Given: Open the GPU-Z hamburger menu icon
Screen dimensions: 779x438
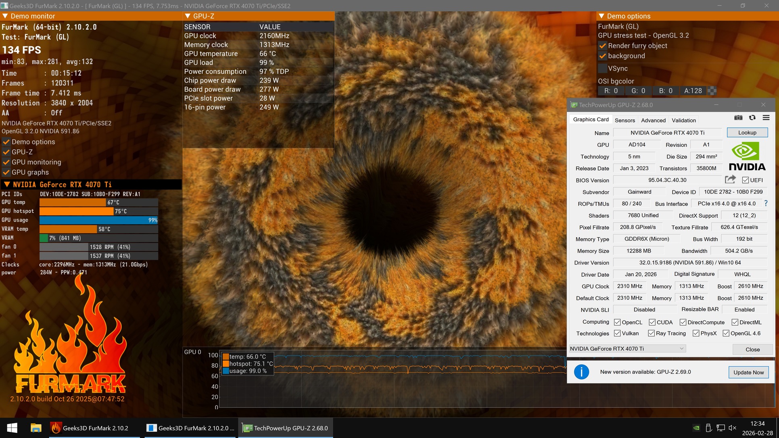Looking at the screenshot, I should click(x=766, y=118).
